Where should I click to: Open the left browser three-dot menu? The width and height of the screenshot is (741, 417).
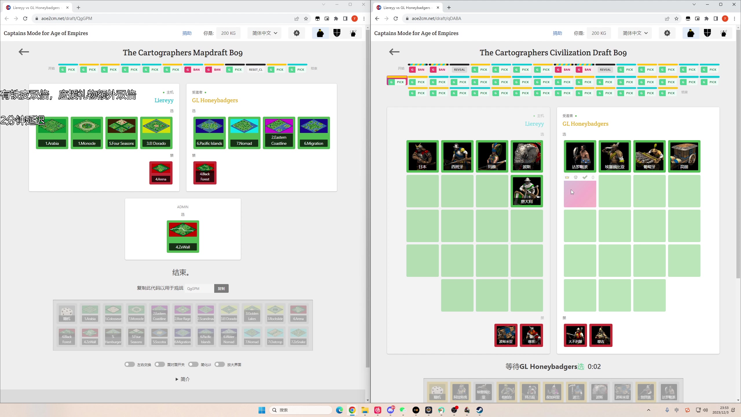[x=364, y=19]
